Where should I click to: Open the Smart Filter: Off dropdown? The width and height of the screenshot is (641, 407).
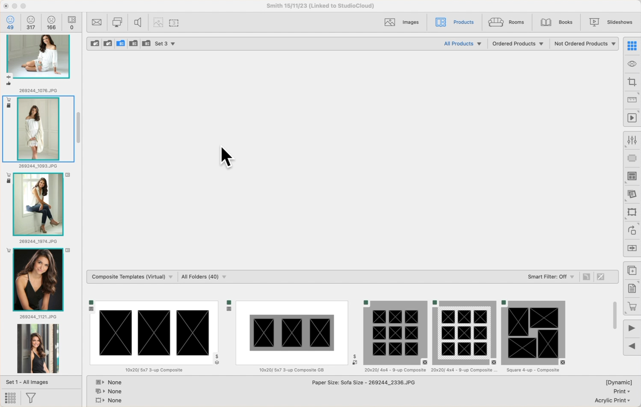(551, 277)
